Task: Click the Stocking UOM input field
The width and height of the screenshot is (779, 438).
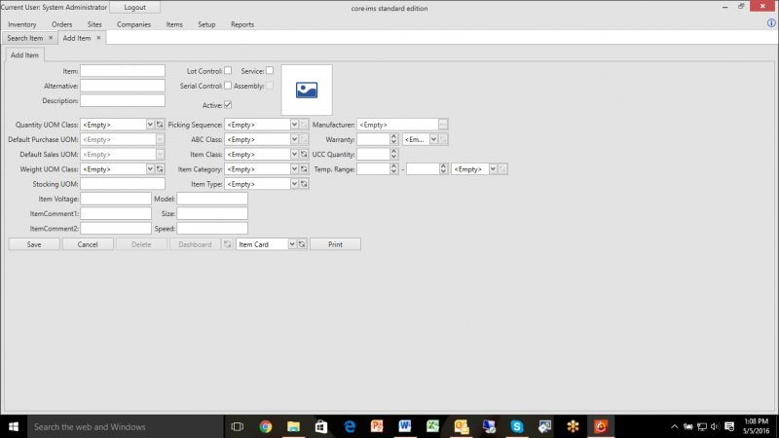Action: 123,184
